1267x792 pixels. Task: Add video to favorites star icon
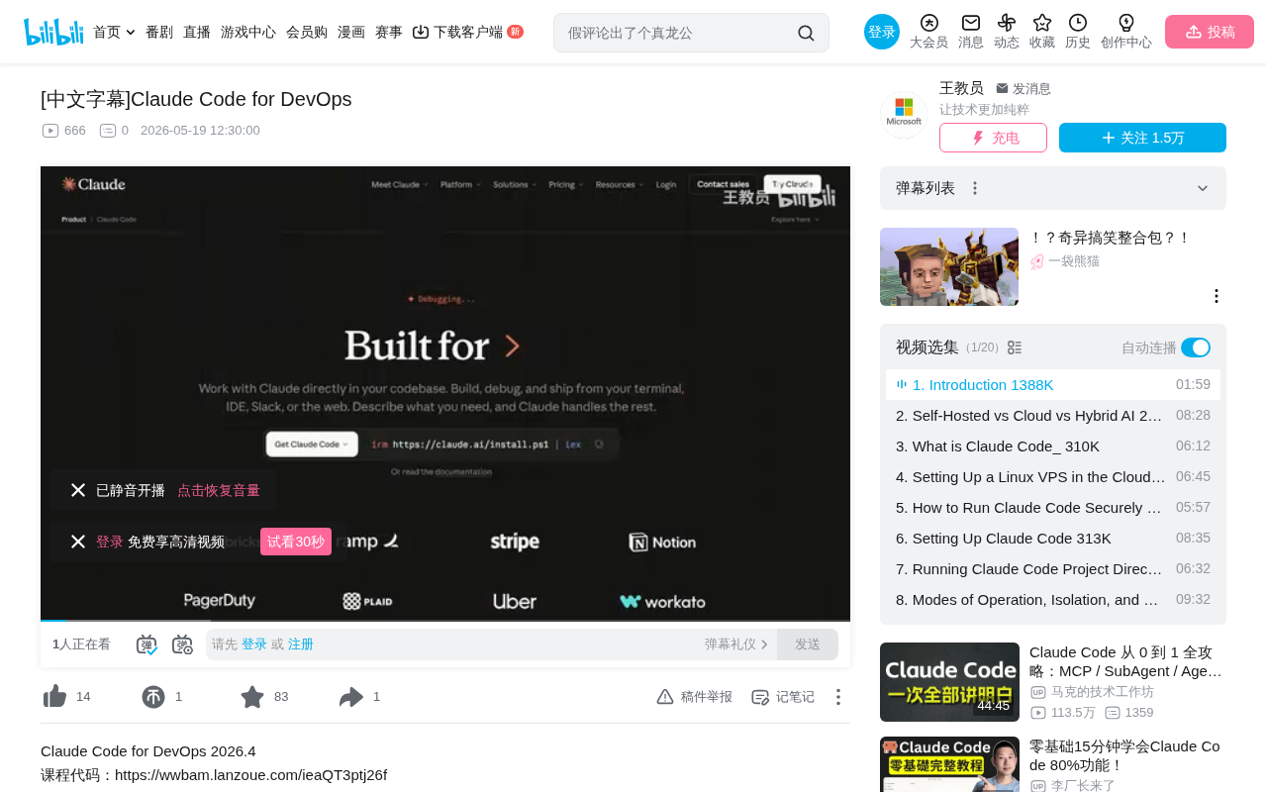pyautogui.click(x=252, y=697)
